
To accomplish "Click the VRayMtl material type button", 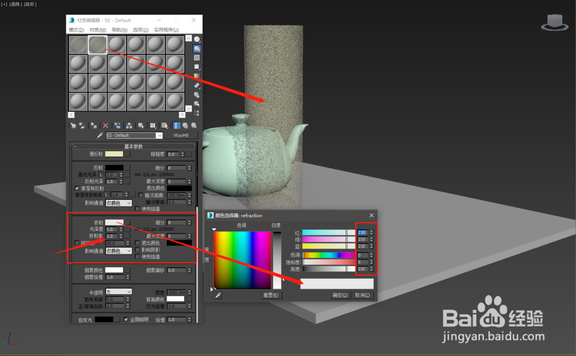I will [x=181, y=135].
